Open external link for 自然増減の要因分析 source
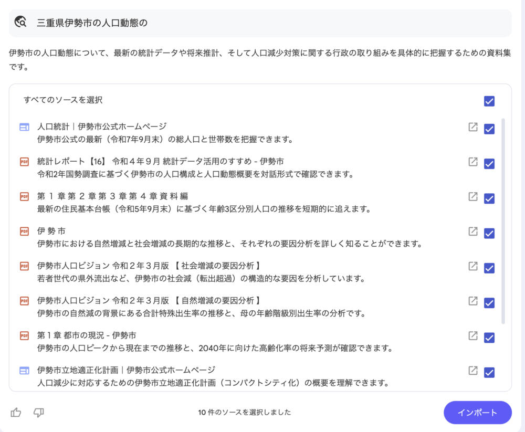Screen dimensions: 525x432 [473, 301]
